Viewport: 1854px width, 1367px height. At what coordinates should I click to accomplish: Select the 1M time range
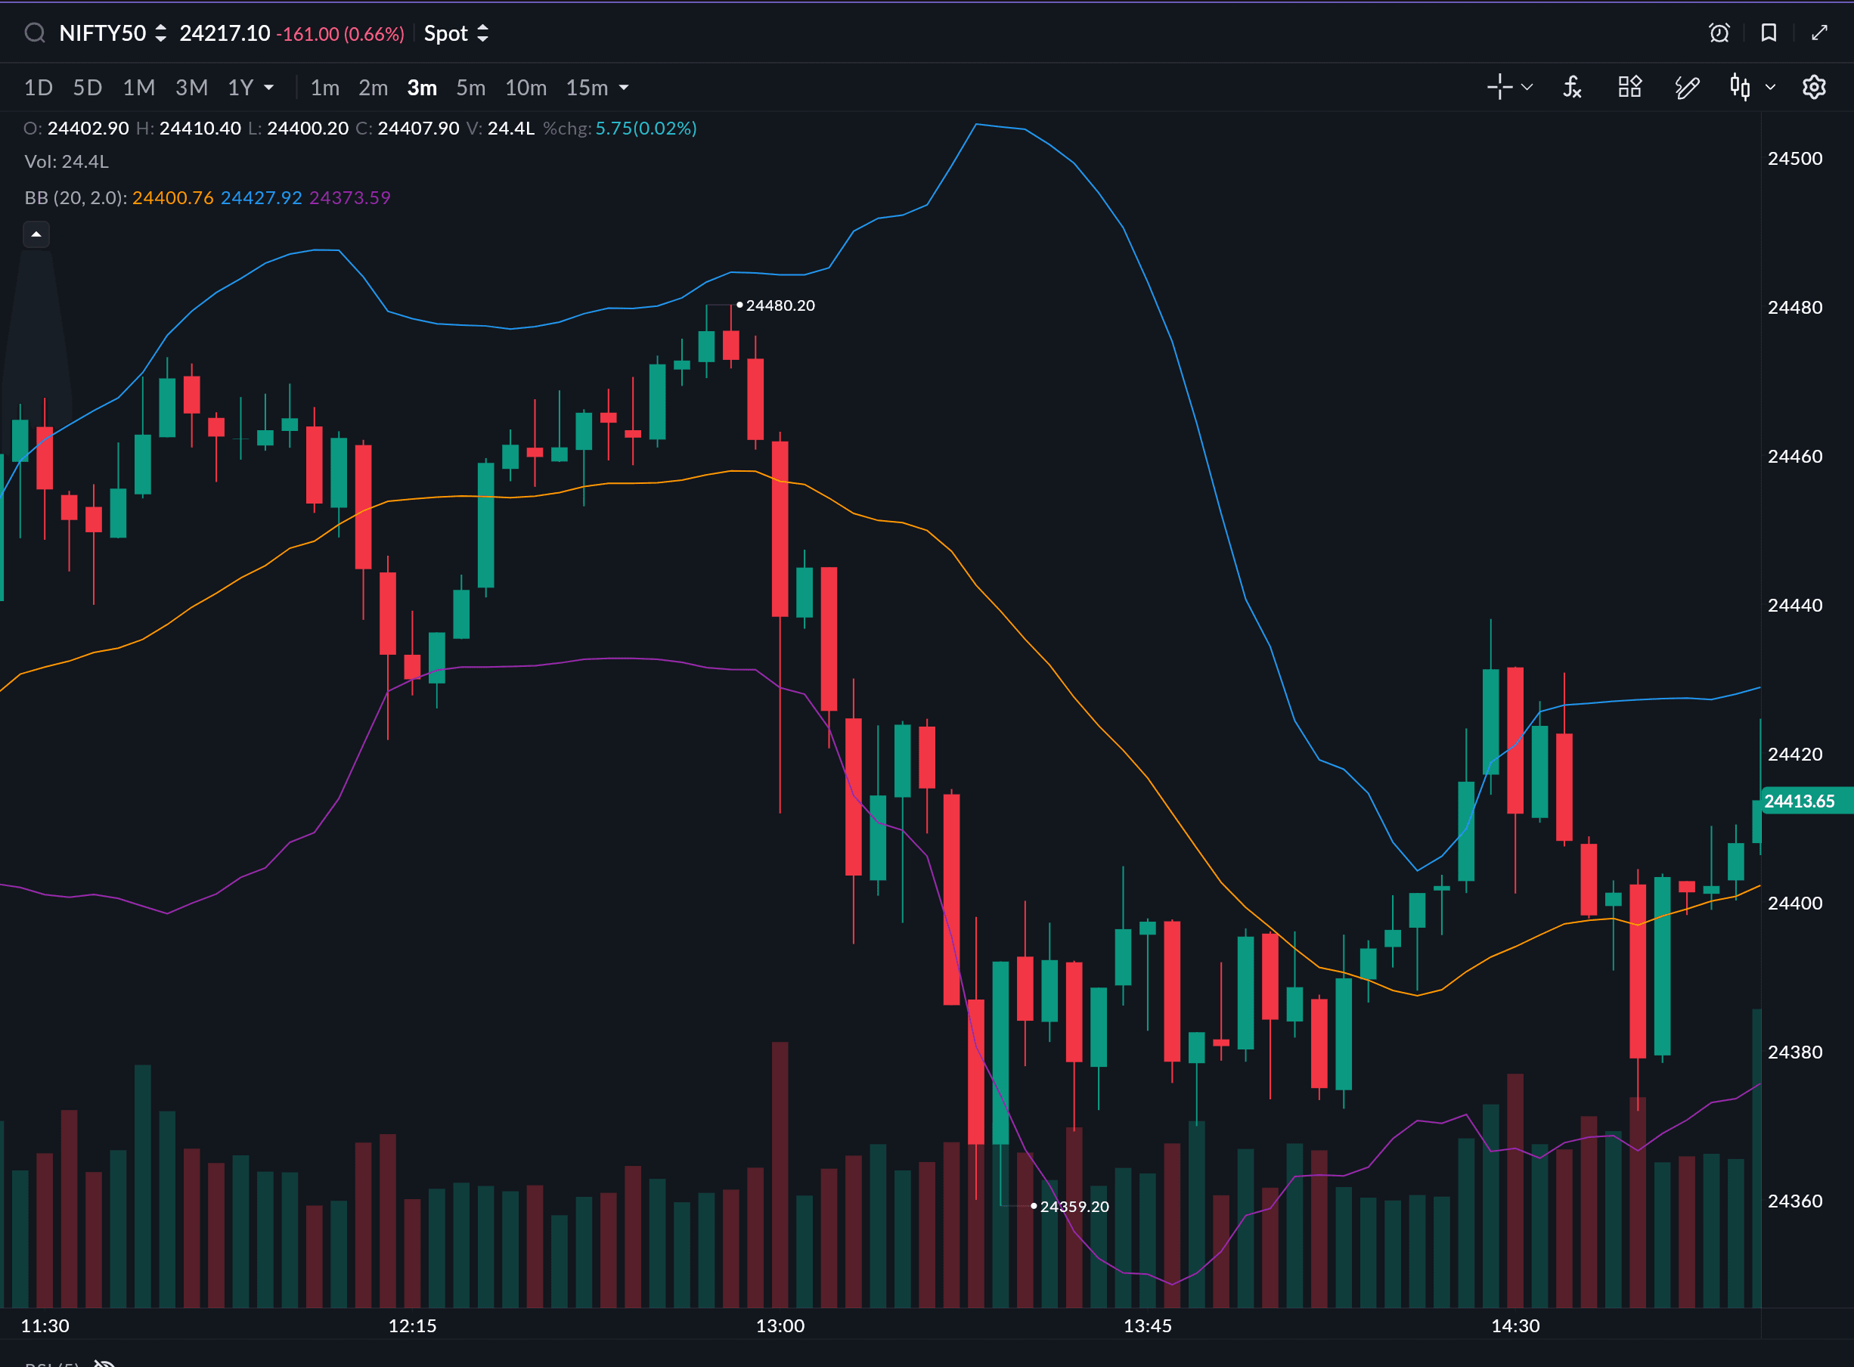point(139,88)
